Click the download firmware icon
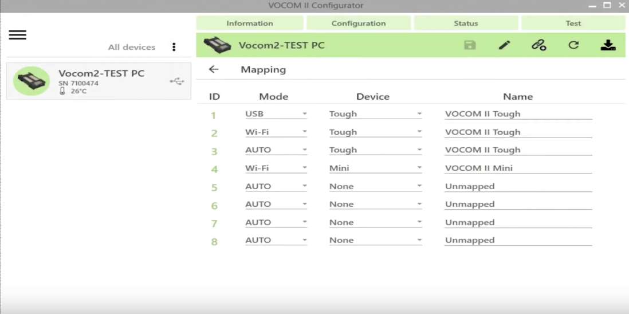Viewport: 629px width, 314px height. (608, 45)
